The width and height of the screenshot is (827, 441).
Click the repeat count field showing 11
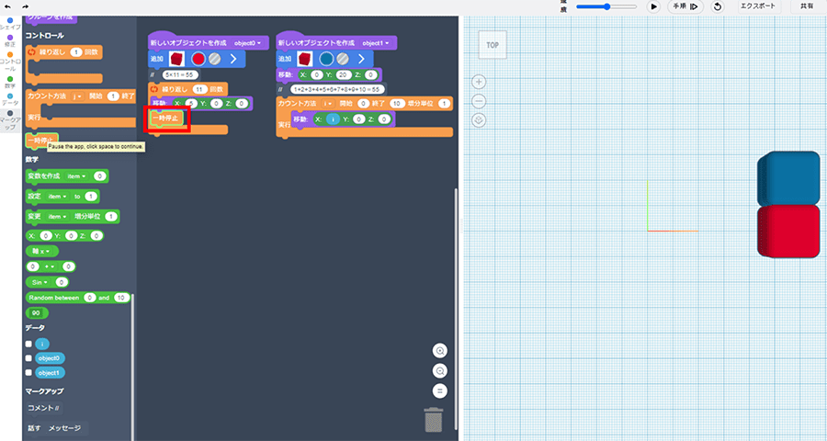pyautogui.click(x=199, y=89)
